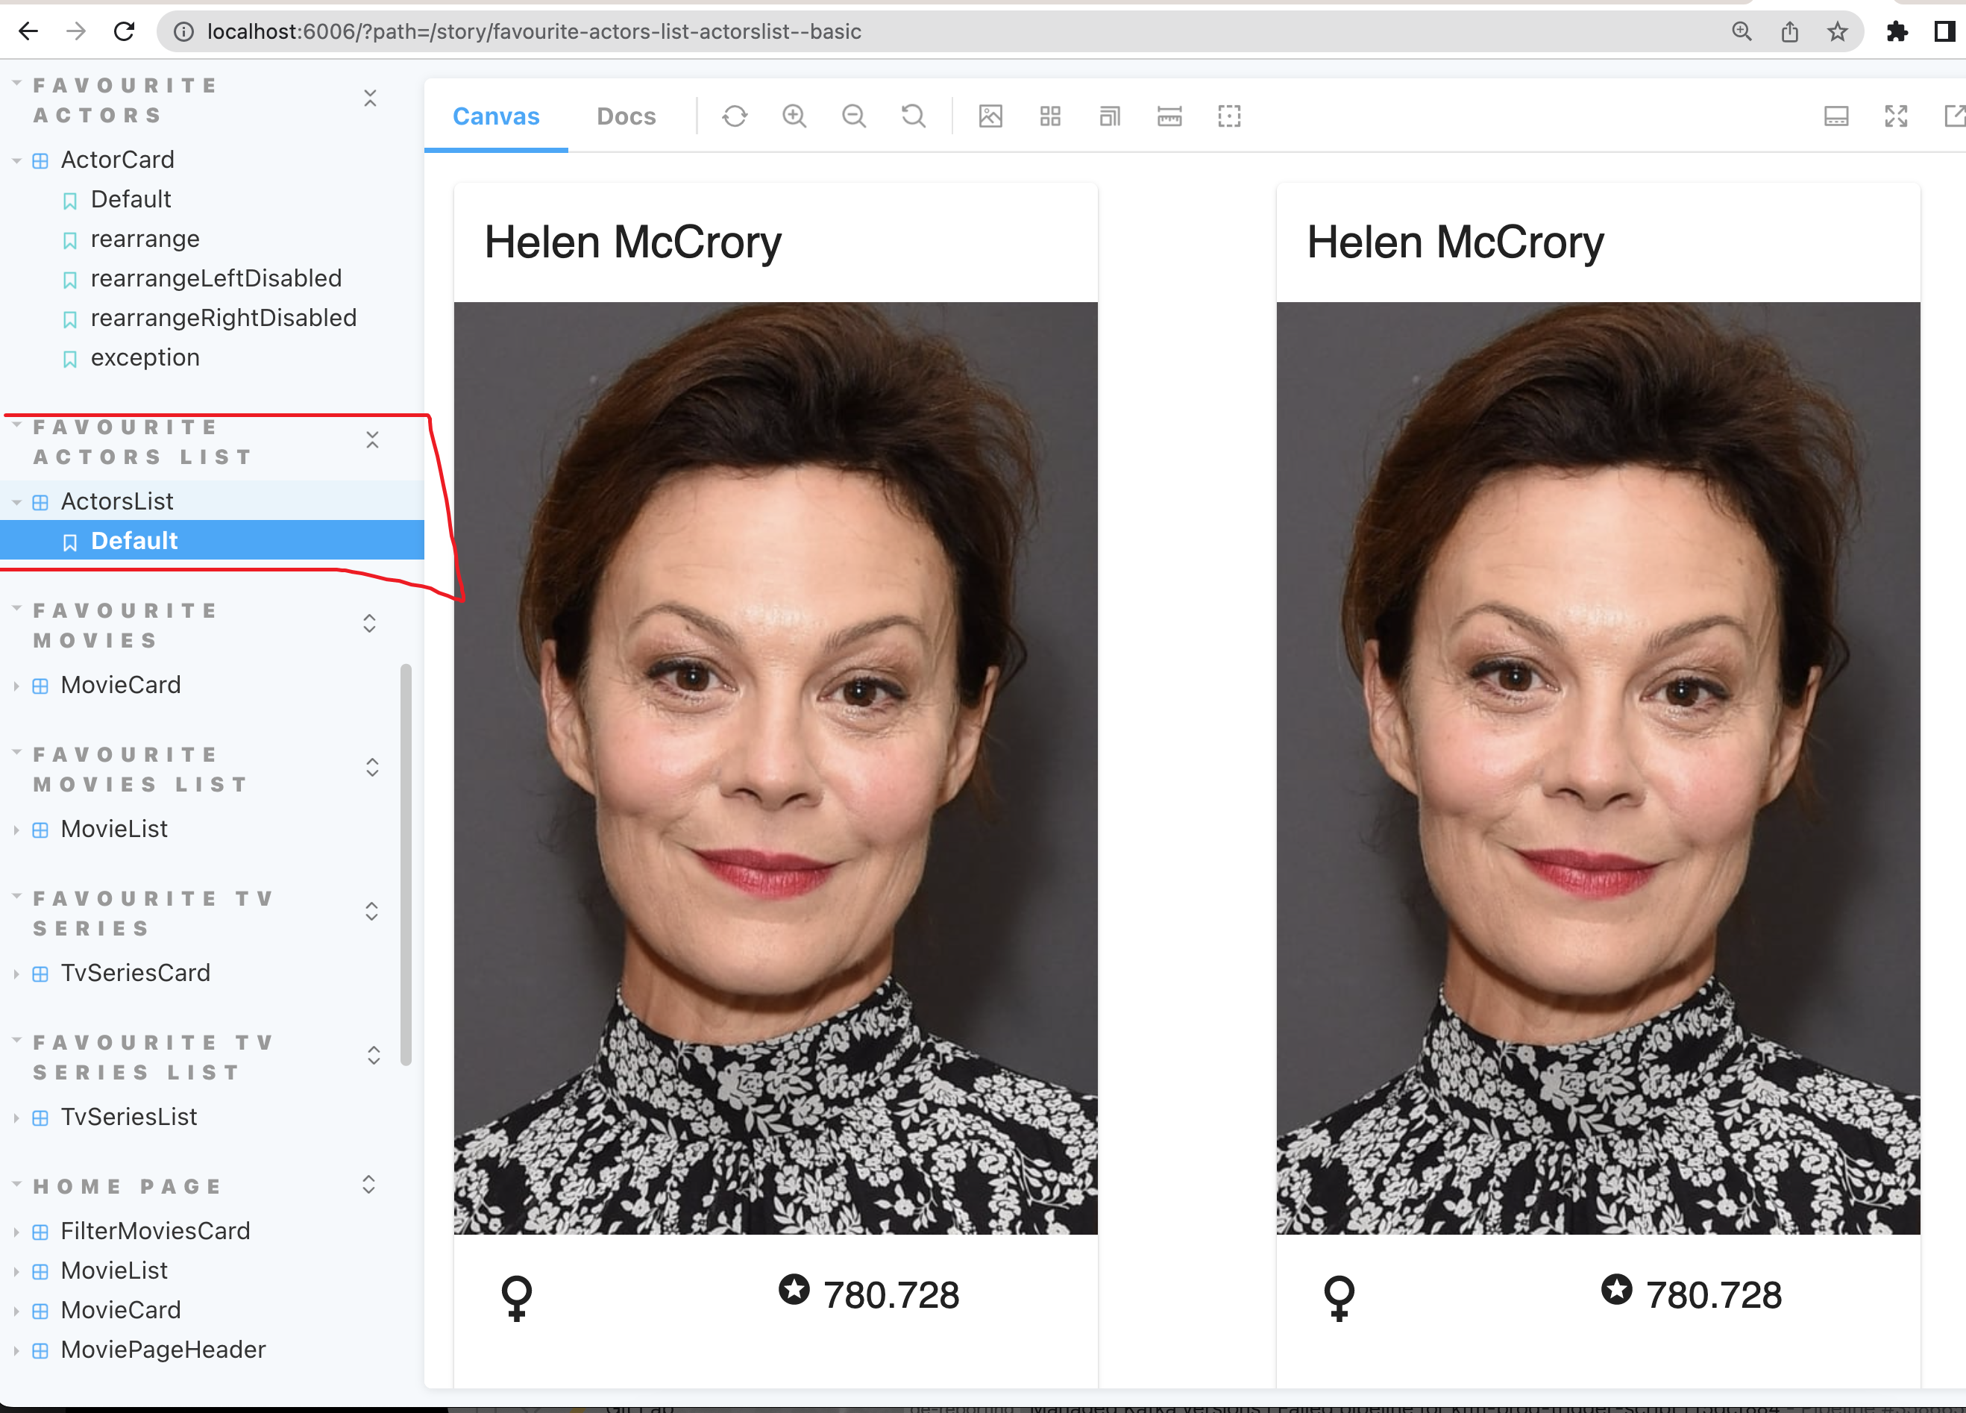The image size is (1966, 1413).
Task: Open the viewport size tool
Action: [1110, 116]
